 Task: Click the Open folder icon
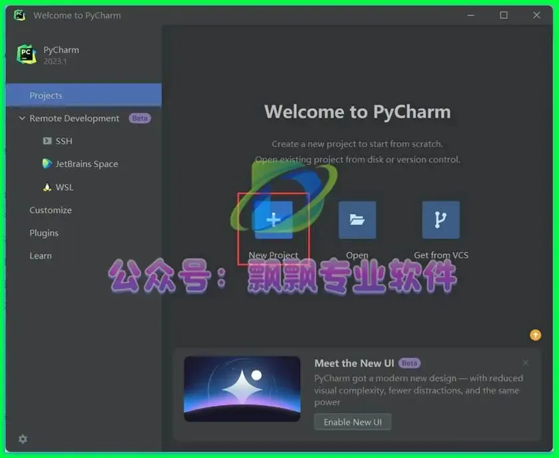357,220
